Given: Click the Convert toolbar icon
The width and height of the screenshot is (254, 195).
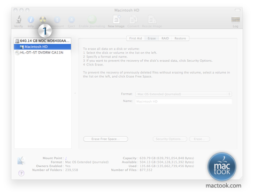Looking at the screenshot, I should (x=133, y=19).
